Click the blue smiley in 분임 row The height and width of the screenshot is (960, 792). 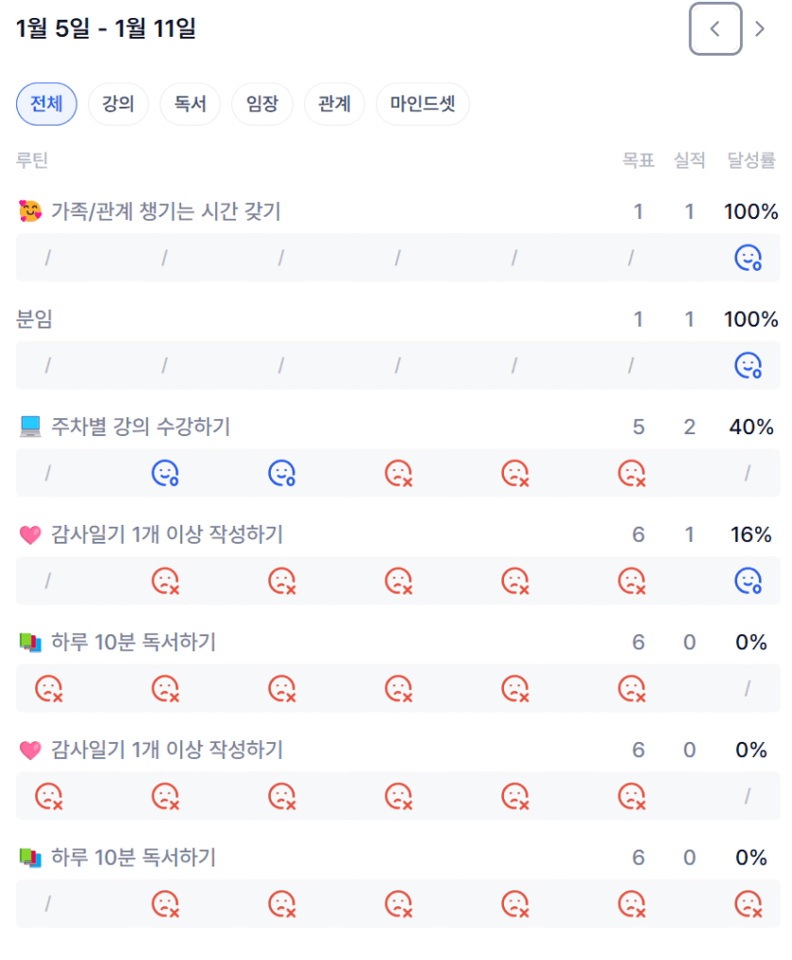748,365
